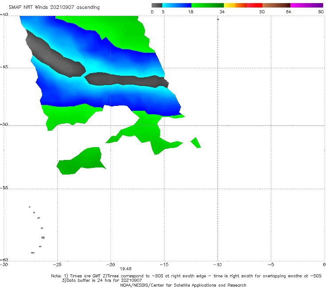Click the title "SMAP NRT Winds 20210907 ascending"
Screen dimensions: 328x288
(x=54, y=8)
